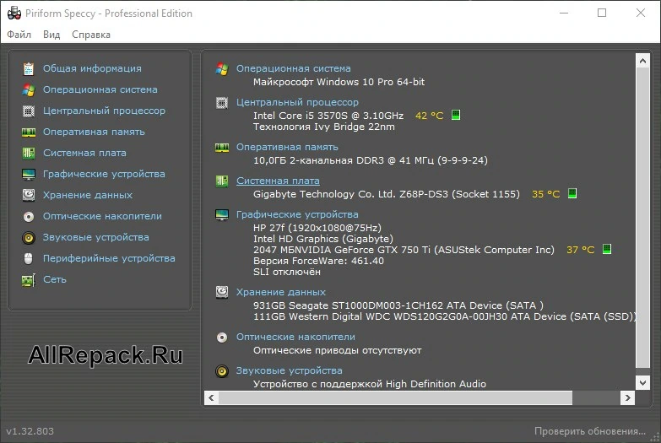Click the Windows flag icon in the sidebar

click(x=28, y=89)
